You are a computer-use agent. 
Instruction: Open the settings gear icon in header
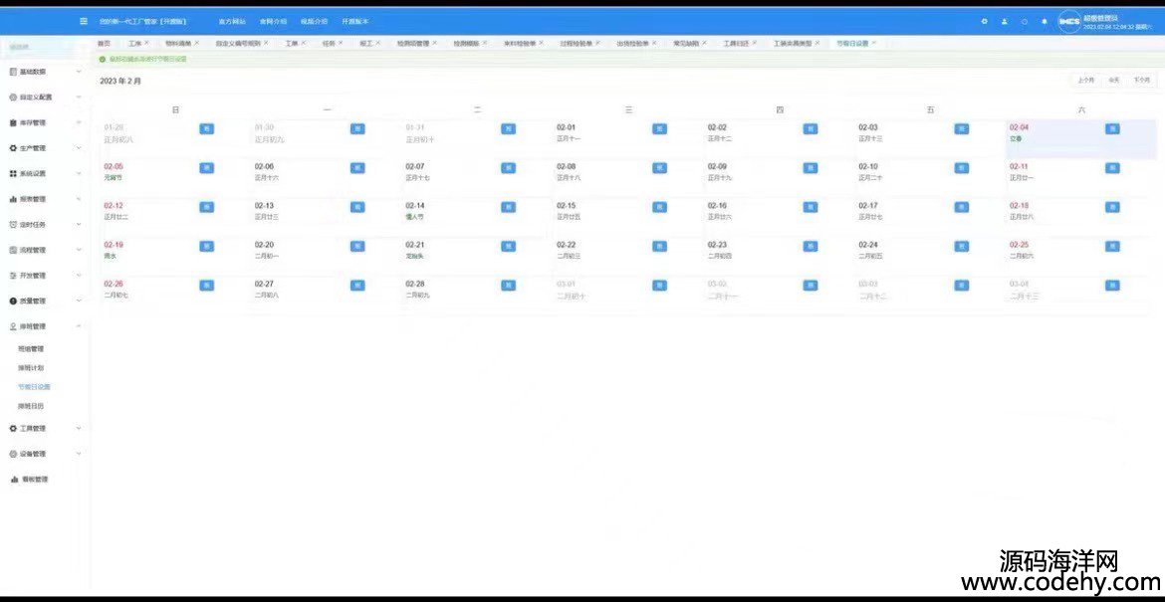coord(985,22)
